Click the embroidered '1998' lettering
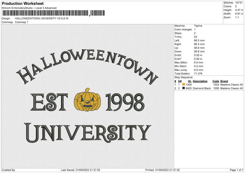 [125, 102]
